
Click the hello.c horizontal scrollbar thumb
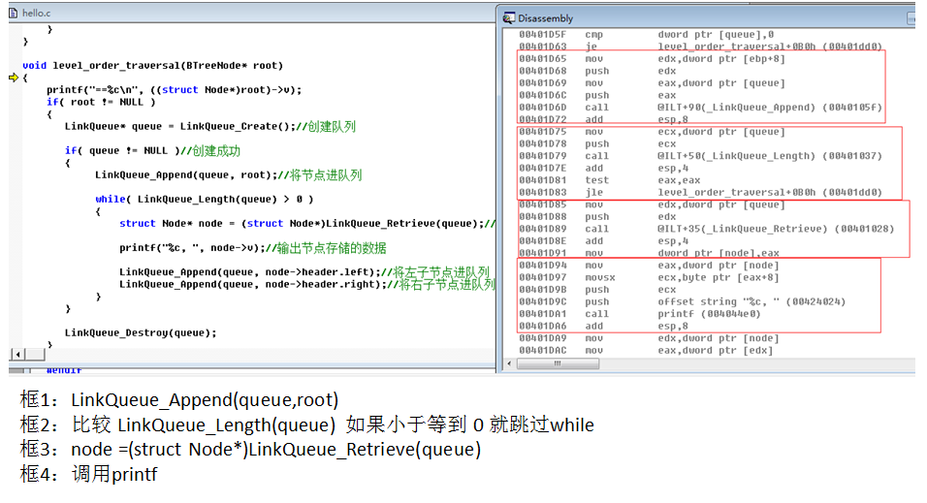click(35, 354)
